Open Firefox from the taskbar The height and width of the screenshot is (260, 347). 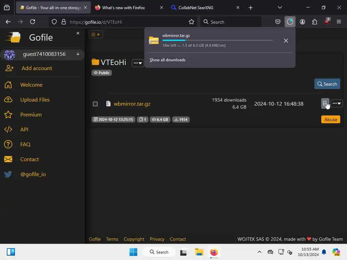pyautogui.click(x=214, y=252)
